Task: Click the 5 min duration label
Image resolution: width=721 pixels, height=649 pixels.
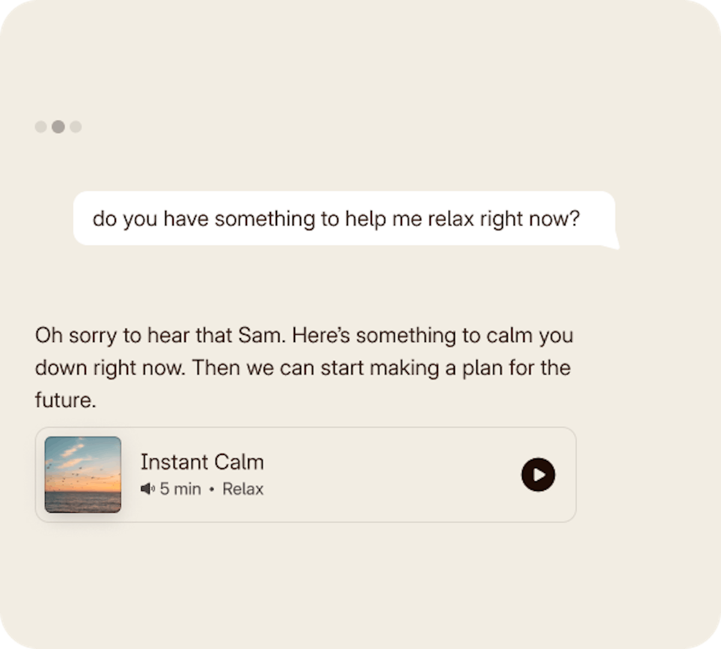Action: tap(180, 489)
